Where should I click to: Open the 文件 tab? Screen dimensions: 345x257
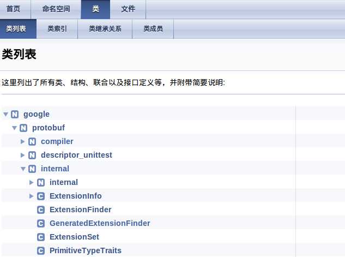tap(128, 9)
